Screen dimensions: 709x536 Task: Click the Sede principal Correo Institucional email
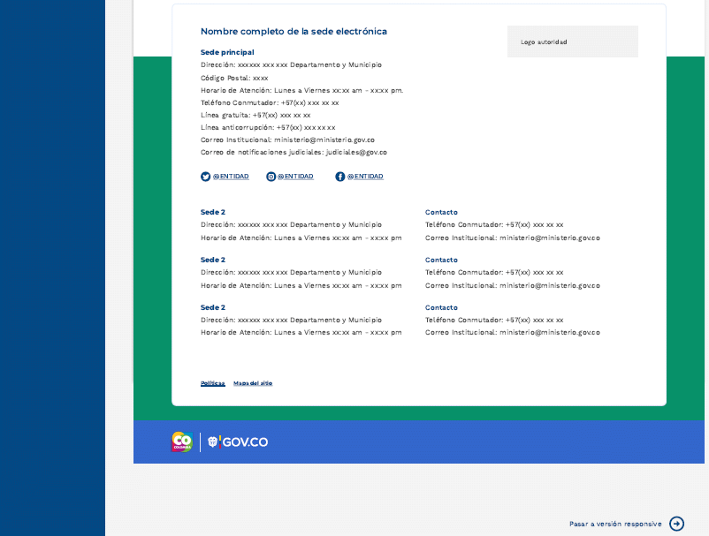(337, 140)
